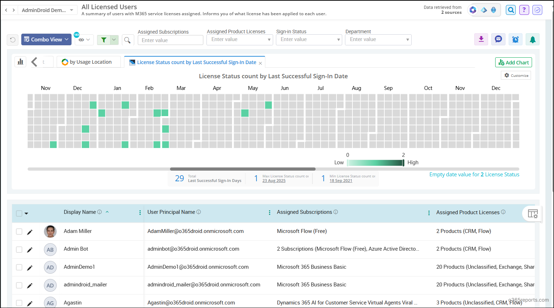The image size is (554, 308).
Task: Open the Sign-in Status dropdown
Action: 309,40
